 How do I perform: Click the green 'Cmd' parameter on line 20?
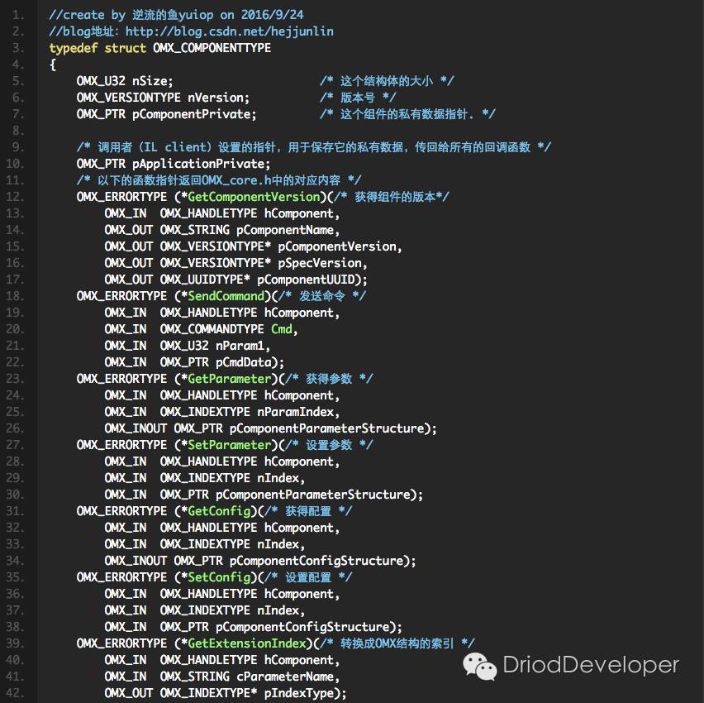(282, 329)
